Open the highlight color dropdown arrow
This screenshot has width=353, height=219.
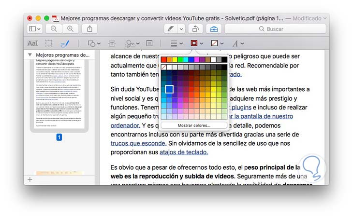181,29
